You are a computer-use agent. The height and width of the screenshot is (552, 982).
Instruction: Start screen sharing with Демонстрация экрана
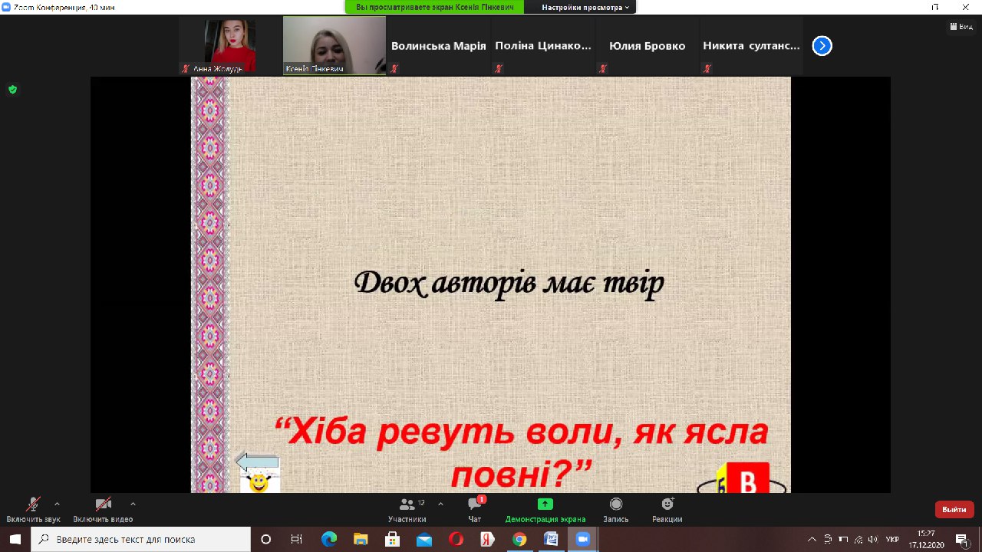[x=545, y=506]
